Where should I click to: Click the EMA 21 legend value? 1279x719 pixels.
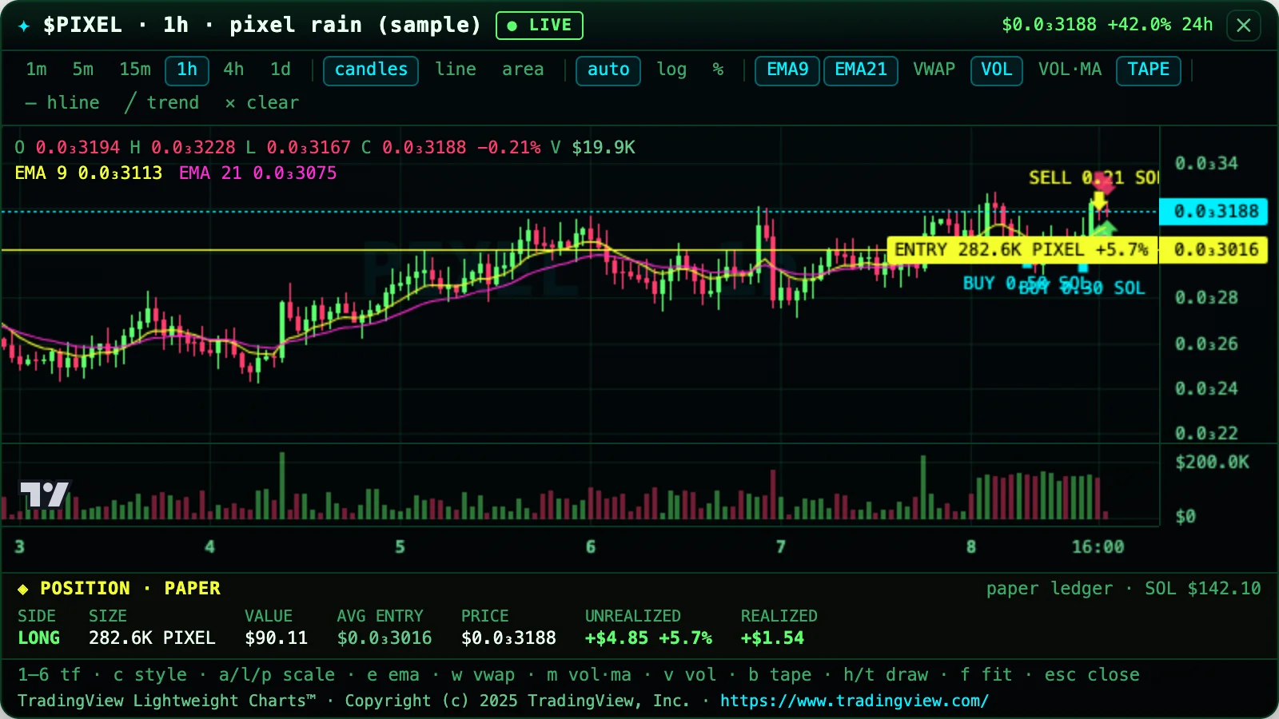click(x=257, y=173)
